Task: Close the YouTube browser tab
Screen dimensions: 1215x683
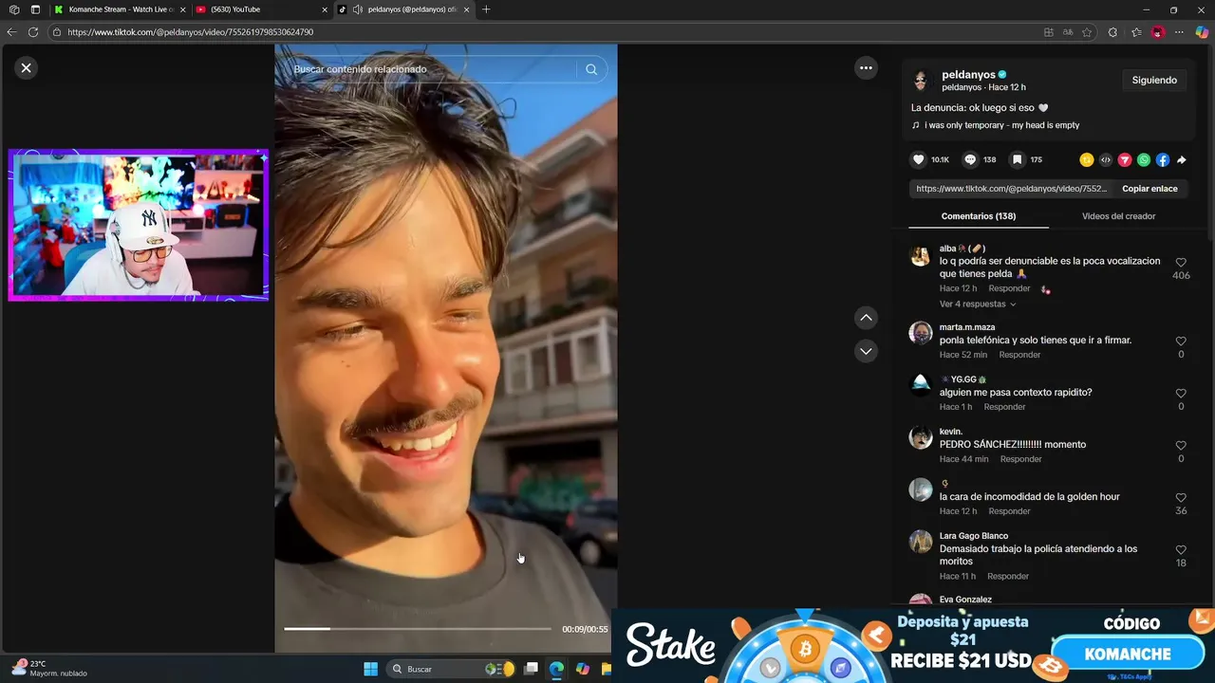Action: point(324,9)
